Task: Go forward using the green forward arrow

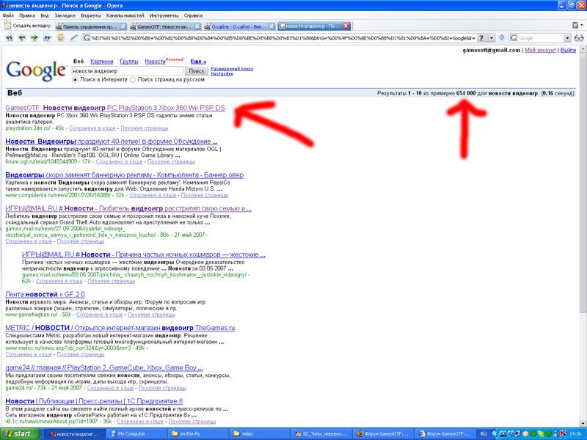Action: point(34,38)
